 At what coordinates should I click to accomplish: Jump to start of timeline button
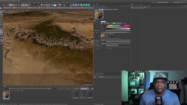pyautogui.click(x=58, y=89)
